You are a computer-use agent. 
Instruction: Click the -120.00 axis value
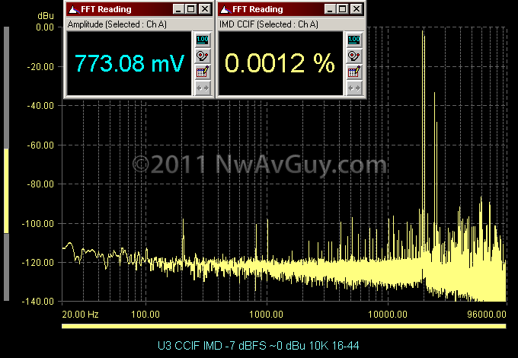pyautogui.click(x=37, y=263)
